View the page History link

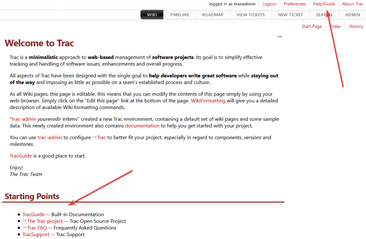(x=356, y=26)
